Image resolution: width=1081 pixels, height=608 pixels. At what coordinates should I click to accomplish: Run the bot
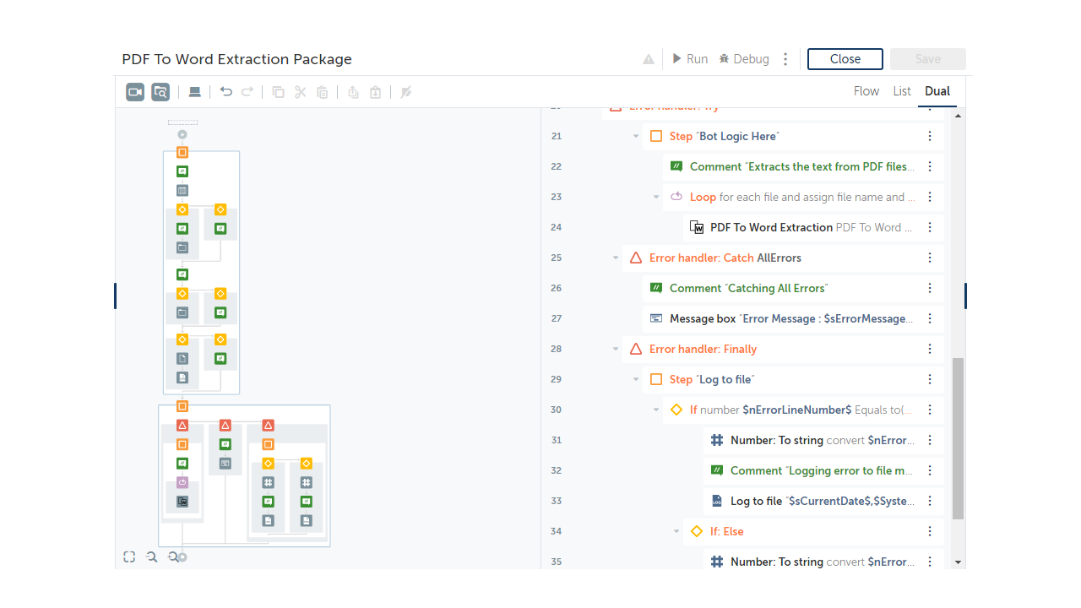click(690, 59)
